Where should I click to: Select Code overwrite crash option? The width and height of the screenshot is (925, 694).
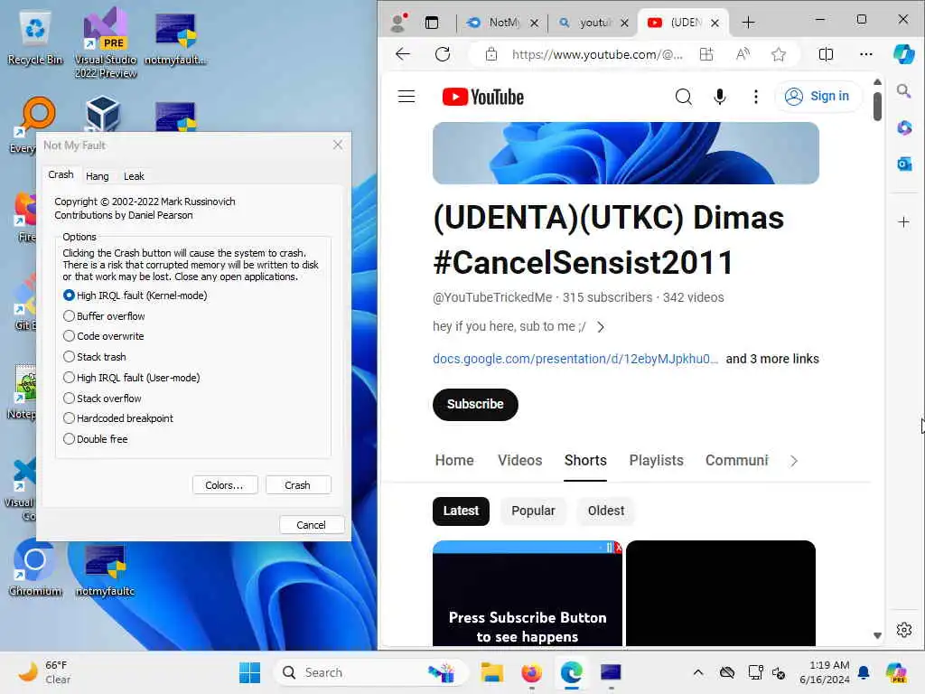(103, 336)
